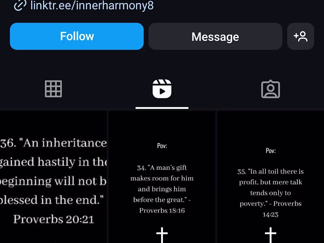This screenshot has width=324, height=243.
Task: Switch to the posts grid tab
Action: [53, 89]
